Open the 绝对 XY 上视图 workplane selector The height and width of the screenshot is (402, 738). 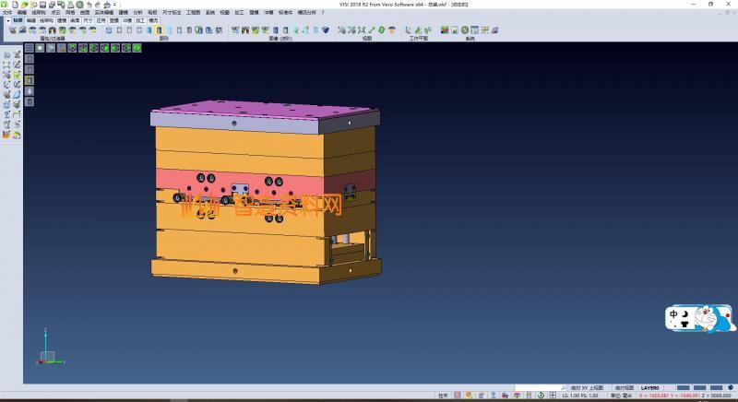tap(587, 388)
